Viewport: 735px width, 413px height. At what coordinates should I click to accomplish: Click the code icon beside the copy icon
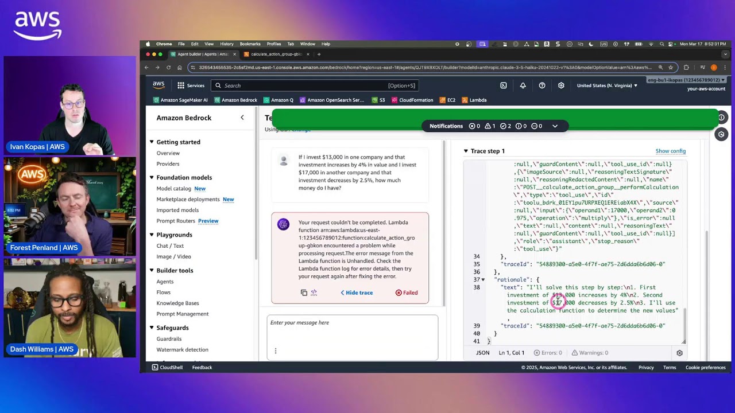click(x=314, y=293)
